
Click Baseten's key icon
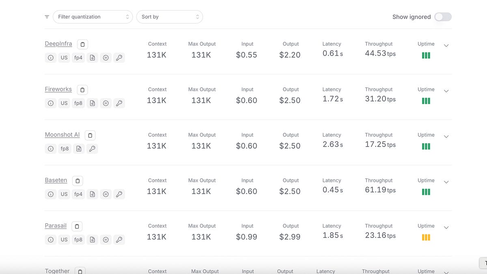(x=119, y=194)
